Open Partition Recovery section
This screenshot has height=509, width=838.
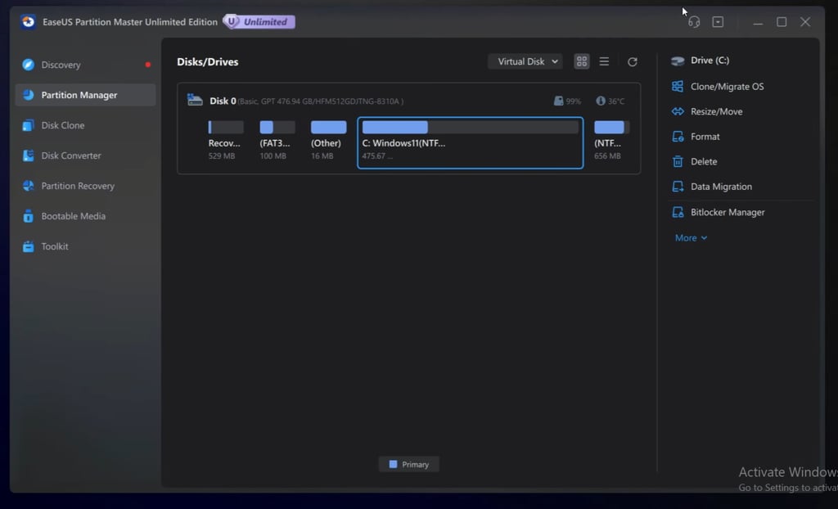pyautogui.click(x=85, y=186)
